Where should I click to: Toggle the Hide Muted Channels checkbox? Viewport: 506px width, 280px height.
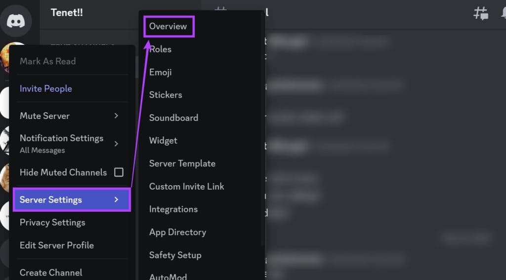[x=119, y=172]
